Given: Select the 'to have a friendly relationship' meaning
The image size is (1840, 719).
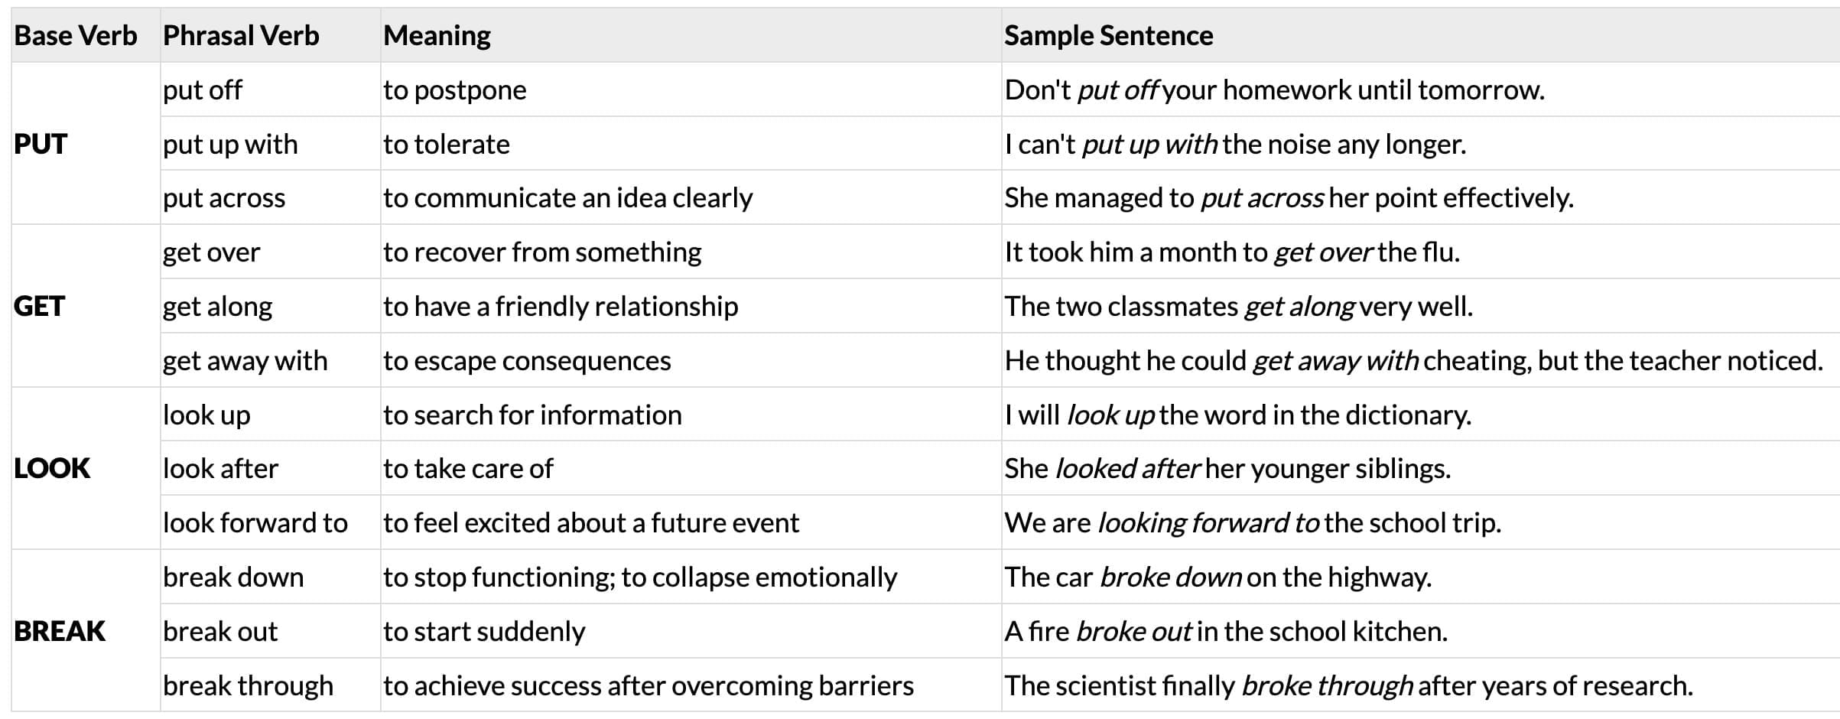Looking at the screenshot, I should coord(561,307).
